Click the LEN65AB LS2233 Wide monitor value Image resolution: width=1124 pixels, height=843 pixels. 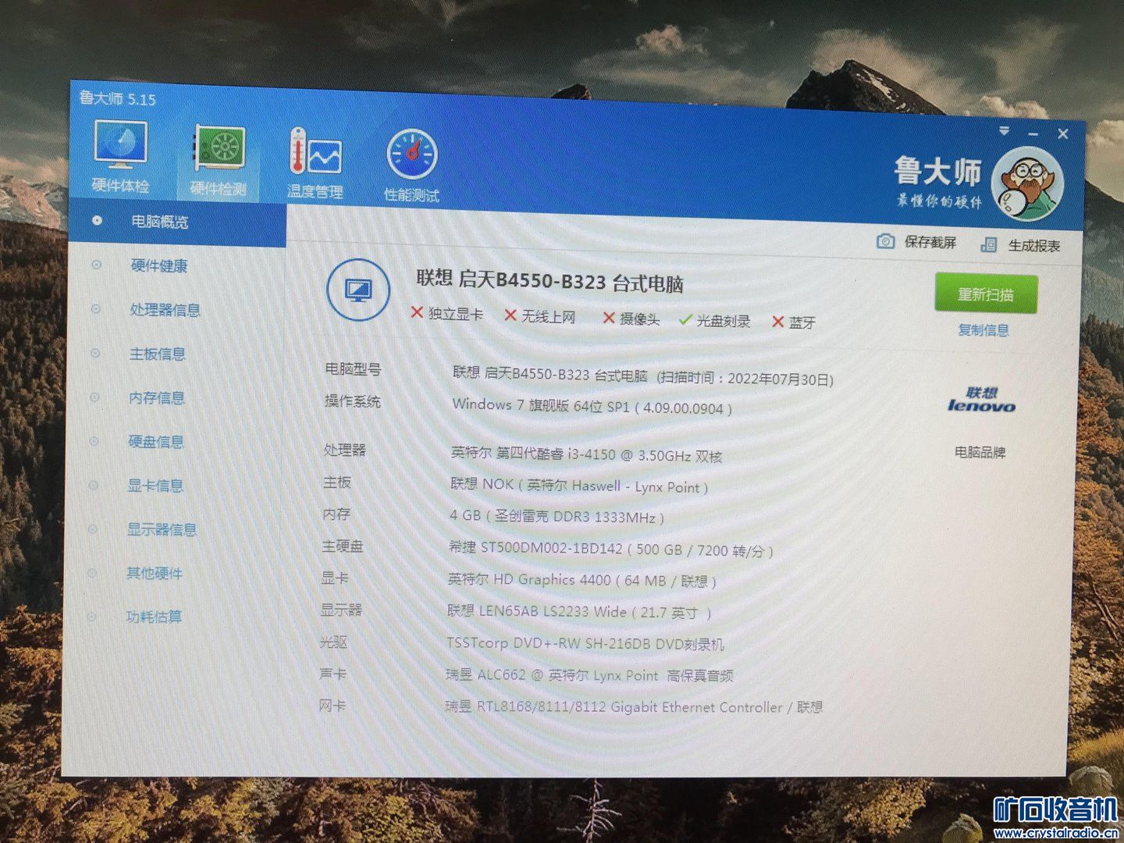[579, 612]
